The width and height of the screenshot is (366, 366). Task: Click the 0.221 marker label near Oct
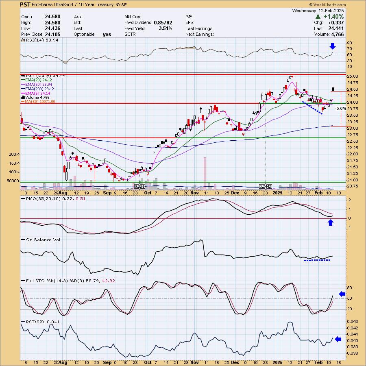pos(140,186)
